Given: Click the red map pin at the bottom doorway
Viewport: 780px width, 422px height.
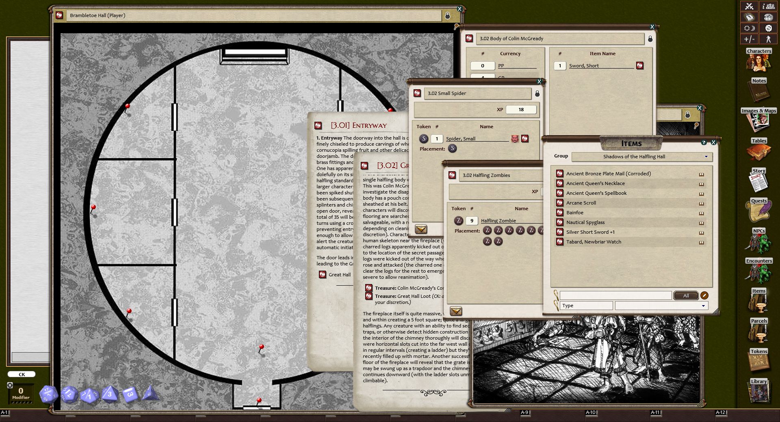Looking at the screenshot, I should coord(259,401).
